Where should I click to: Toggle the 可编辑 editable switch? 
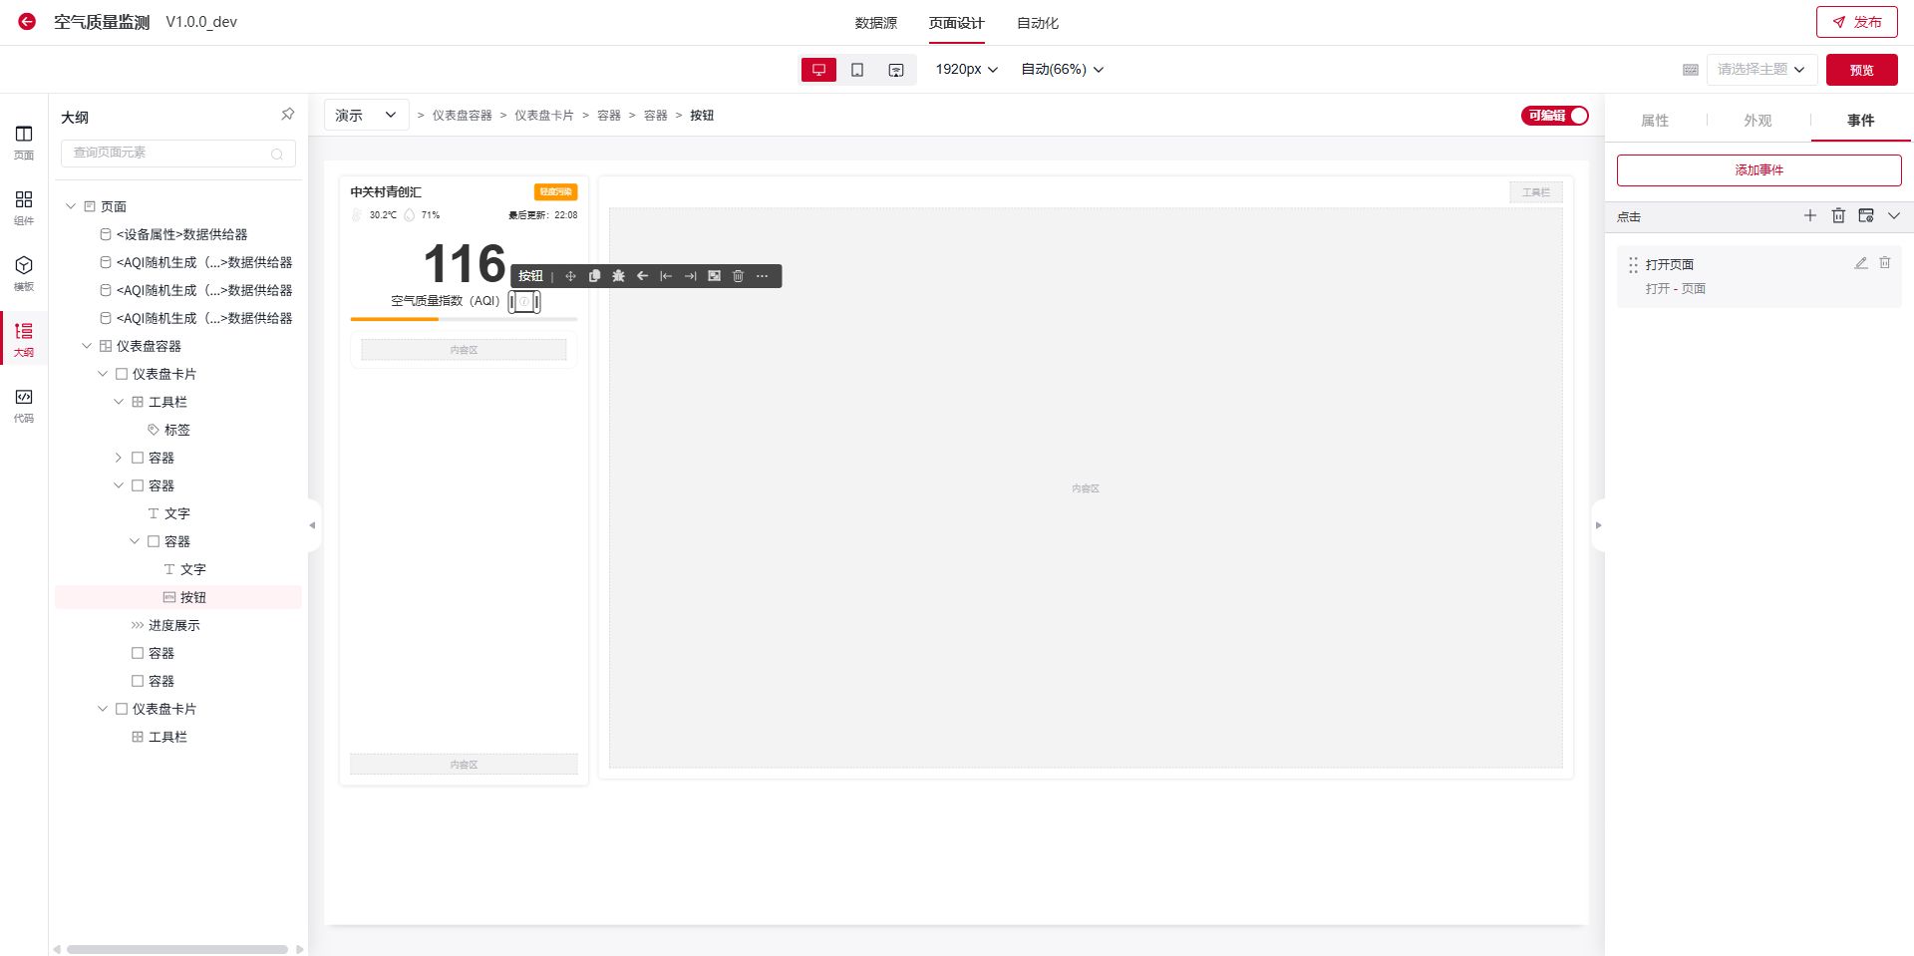pyautogui.click(x=1554, y=116)
